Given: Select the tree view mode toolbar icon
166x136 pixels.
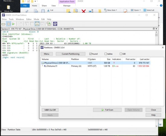Looking at the screenshot, I should pyautogui.click(x=27, y=24).
